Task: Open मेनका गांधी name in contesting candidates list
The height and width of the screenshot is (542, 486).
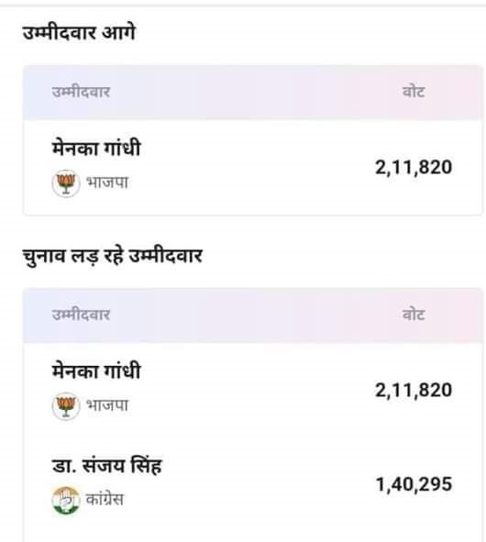Action: (96, 371)
